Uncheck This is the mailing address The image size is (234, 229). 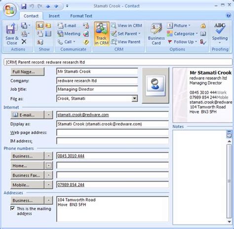click(x=12, y=208)
